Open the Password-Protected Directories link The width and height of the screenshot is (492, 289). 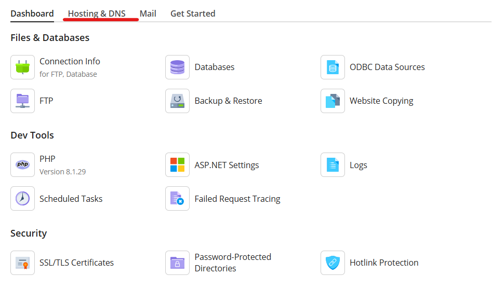(x=233, y=263)
